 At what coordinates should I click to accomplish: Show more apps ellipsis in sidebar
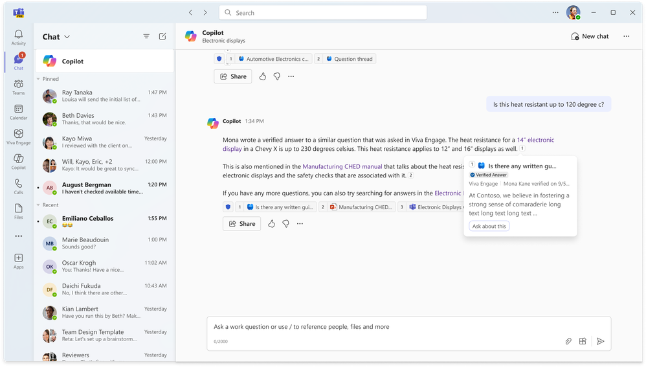pos(19,236)
